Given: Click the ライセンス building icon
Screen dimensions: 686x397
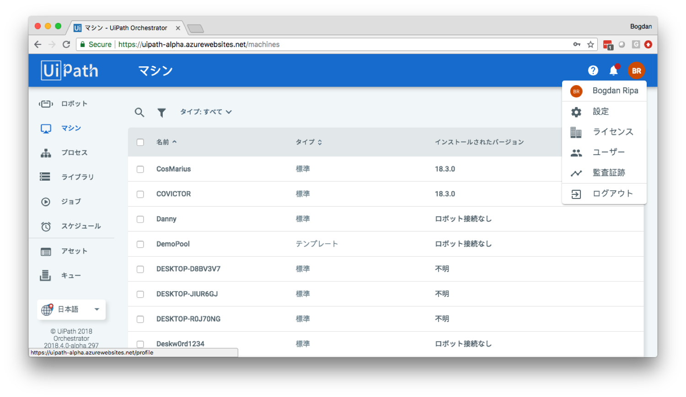Looking at the screenshot, I should click(576, 132).
